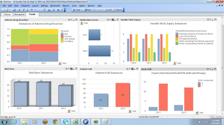Switch to the Clinical sheet tab
This screenshot has width=224, height=125.
(7, 14)
